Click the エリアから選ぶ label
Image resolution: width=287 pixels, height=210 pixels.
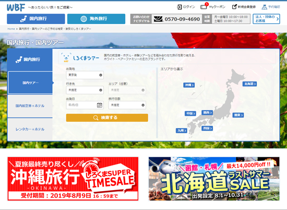point(172,69)
